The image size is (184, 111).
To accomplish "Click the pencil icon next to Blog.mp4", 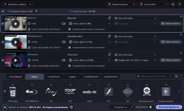I will pos(109,18).
